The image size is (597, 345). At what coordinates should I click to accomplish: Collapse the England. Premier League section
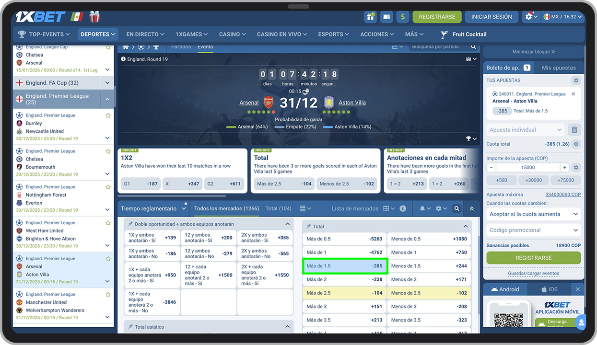(107, 99)
